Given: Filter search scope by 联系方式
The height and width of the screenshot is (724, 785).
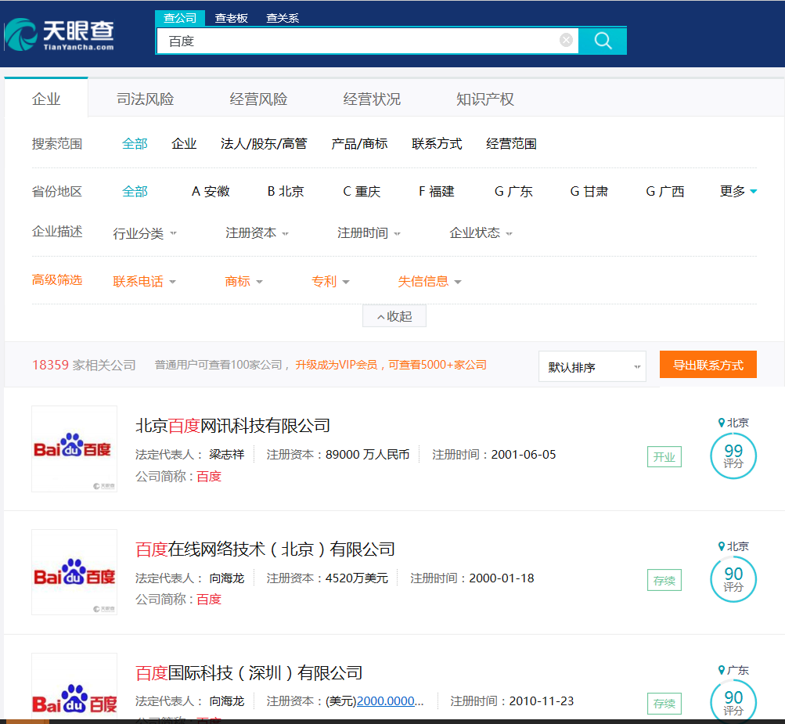Looking at the screenshot, I should (437, 144).
